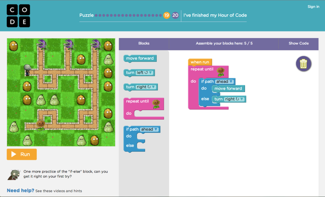This screenshot has width=325, height=197.
Task: Open the 'left' direction dropdown in the turn block
Action: 144,73
